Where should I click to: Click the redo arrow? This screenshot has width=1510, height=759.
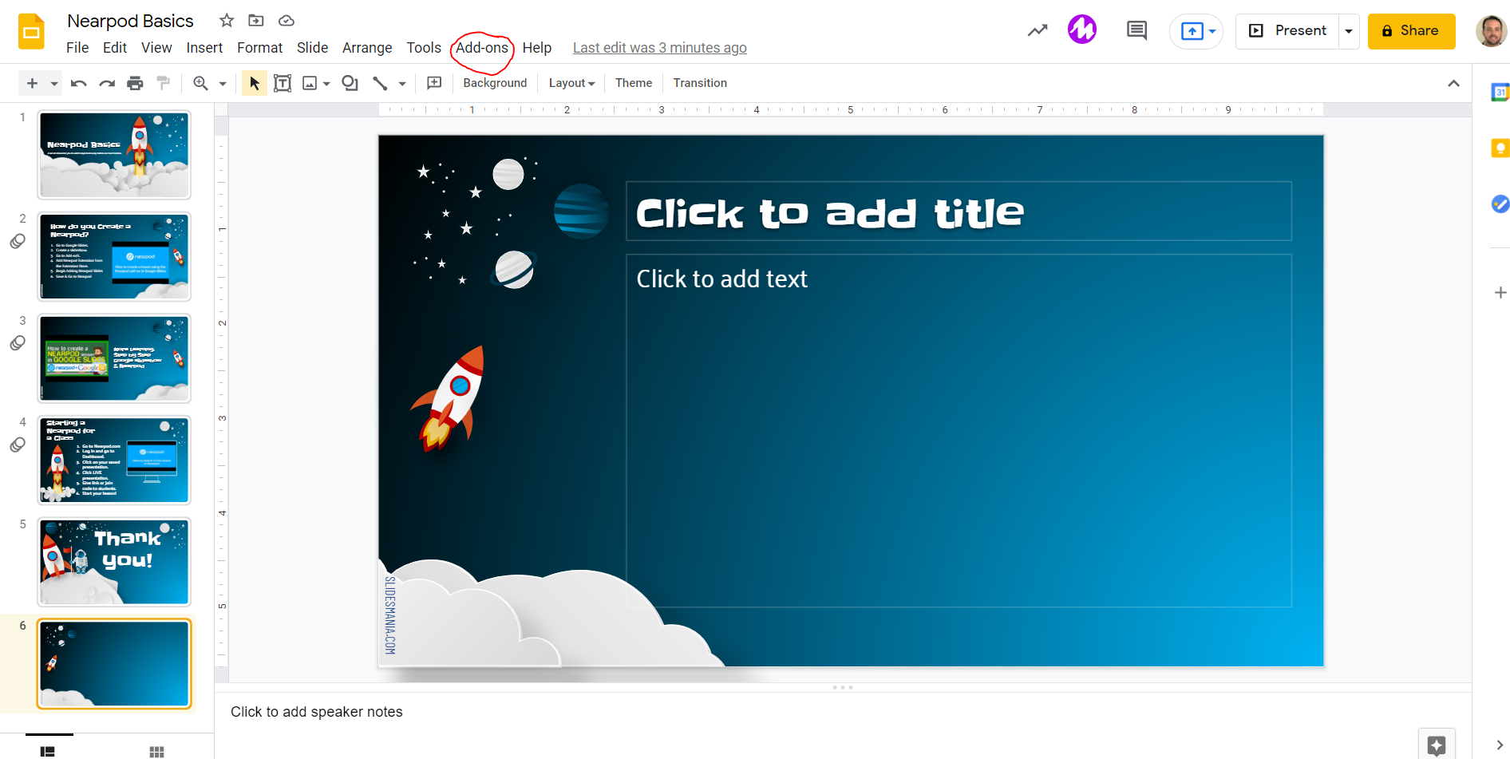[x=107, y=83]
